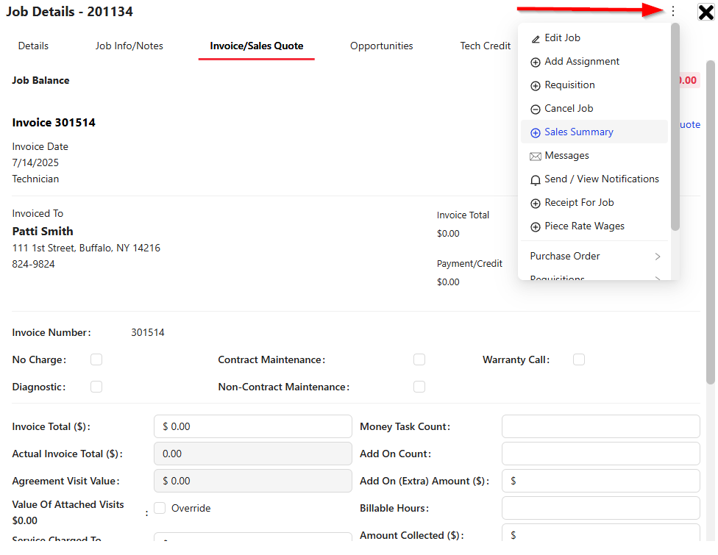Viewport: 718px width, 555px height.
Task: Open the Tech Credit tab
Action: (x=485, y=46)
